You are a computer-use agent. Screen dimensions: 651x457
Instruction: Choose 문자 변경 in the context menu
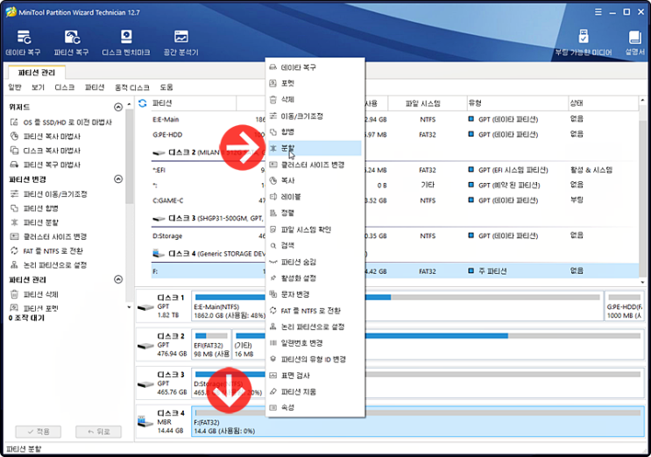(315, 294)
